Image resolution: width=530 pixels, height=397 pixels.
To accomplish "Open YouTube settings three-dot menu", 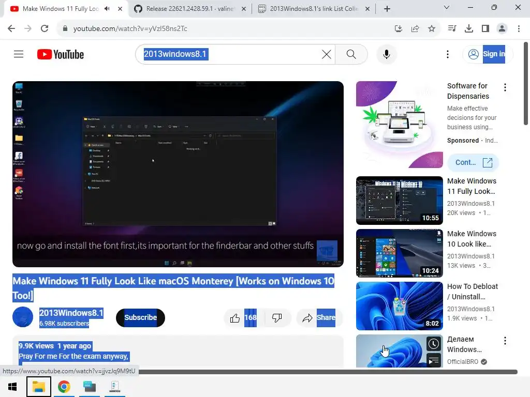I will [448, 54].
